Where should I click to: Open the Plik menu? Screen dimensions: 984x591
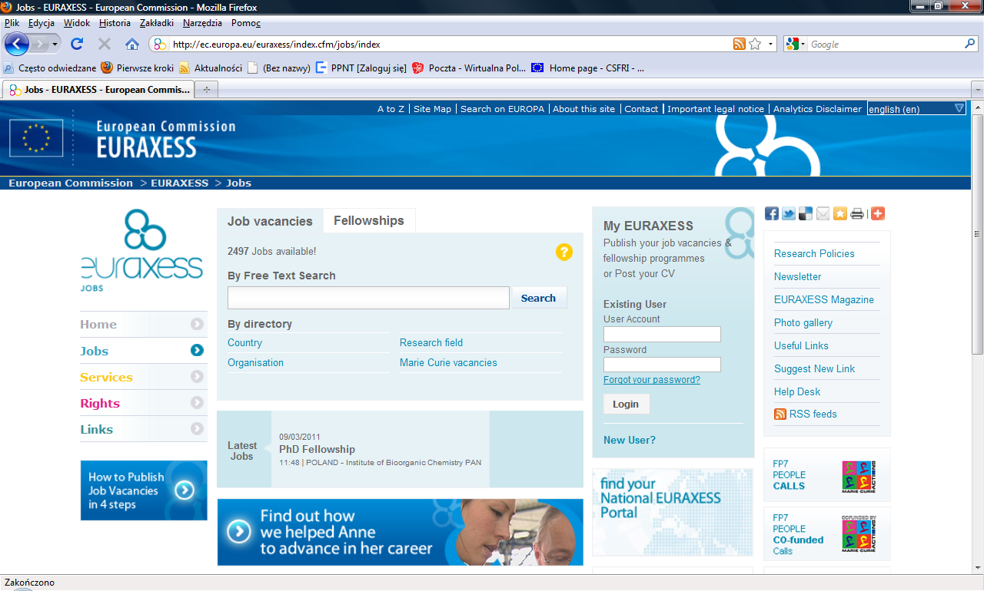[12, 23]
